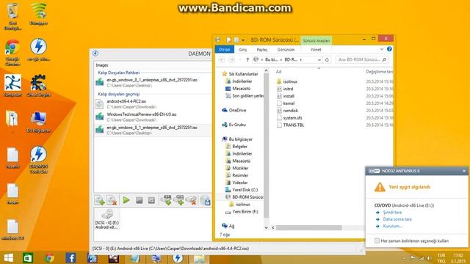Open Facebook icon on taskbar
This screenshot has height=264, width=470.
[70, 258]
